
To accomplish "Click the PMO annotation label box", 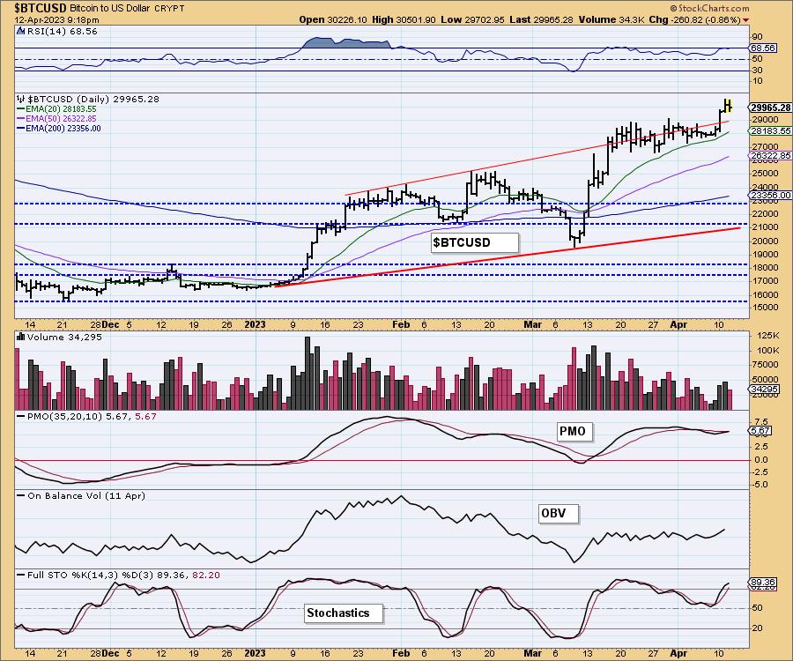I will point(575,431).
